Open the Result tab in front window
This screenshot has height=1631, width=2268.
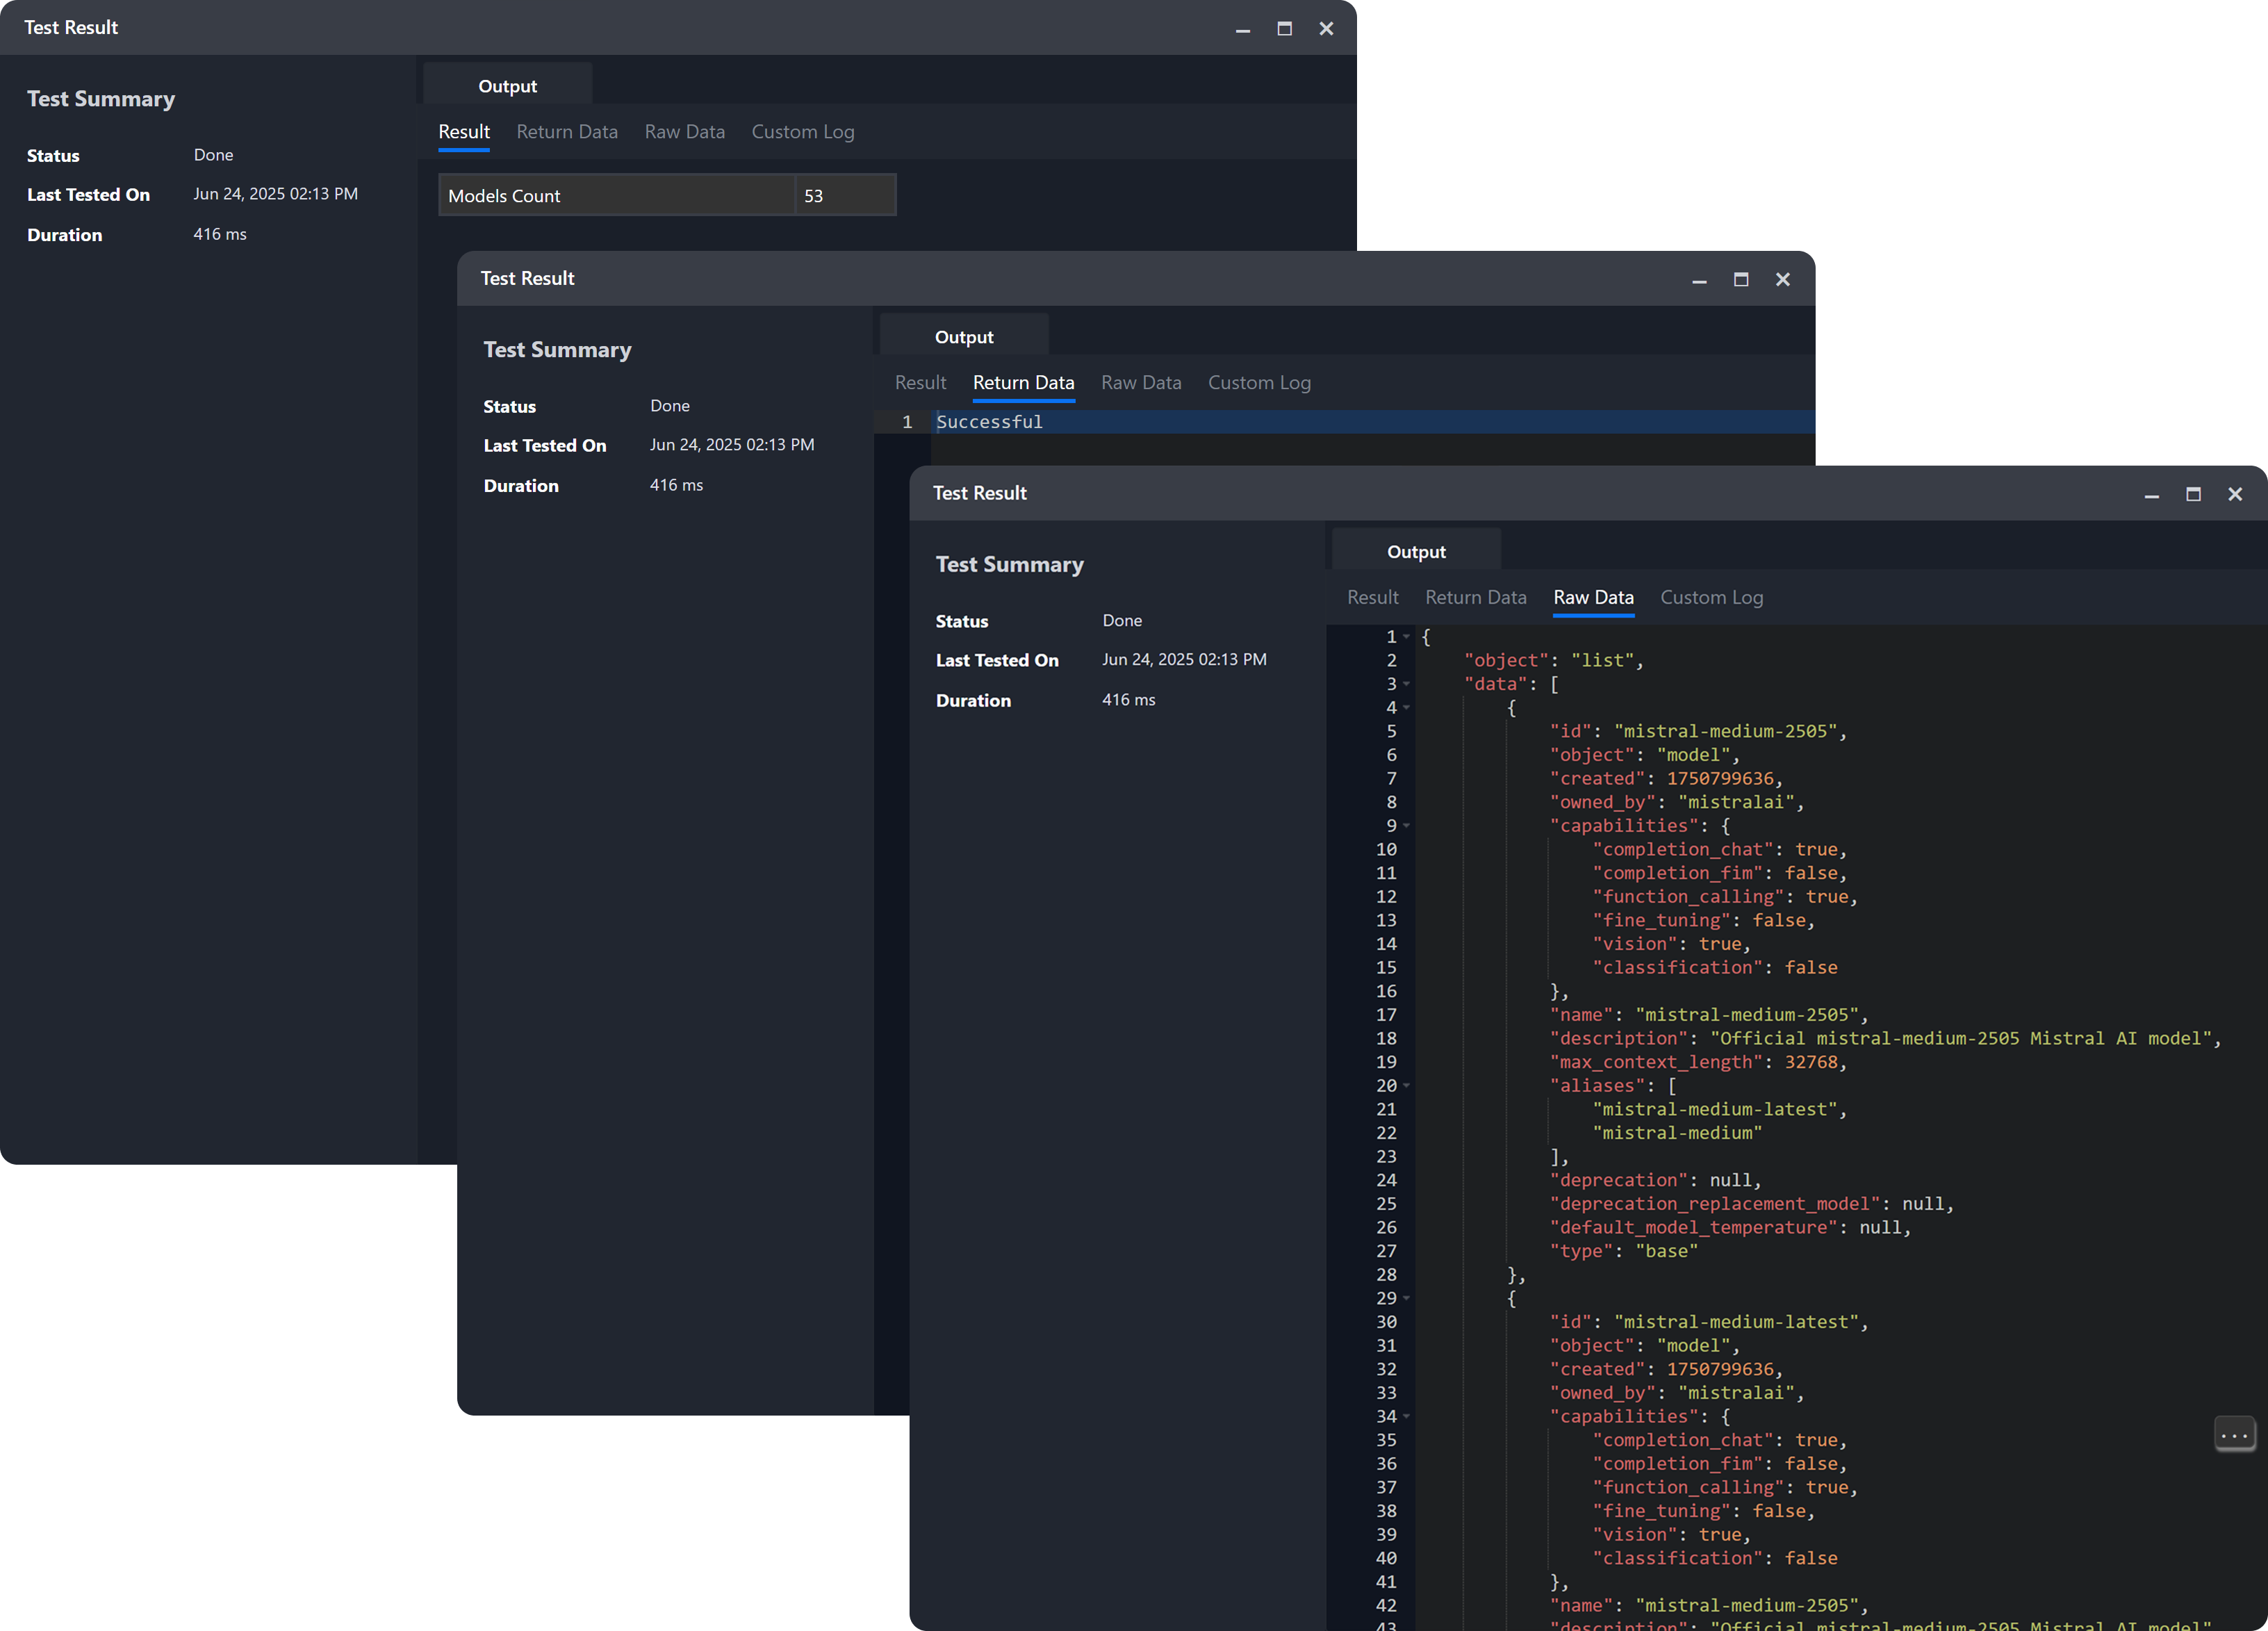tap(1372, 597)
